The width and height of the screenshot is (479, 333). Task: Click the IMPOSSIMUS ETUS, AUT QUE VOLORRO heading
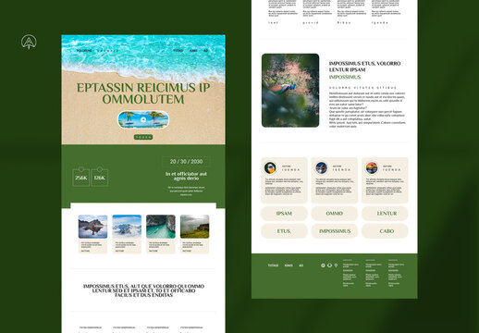143,290
